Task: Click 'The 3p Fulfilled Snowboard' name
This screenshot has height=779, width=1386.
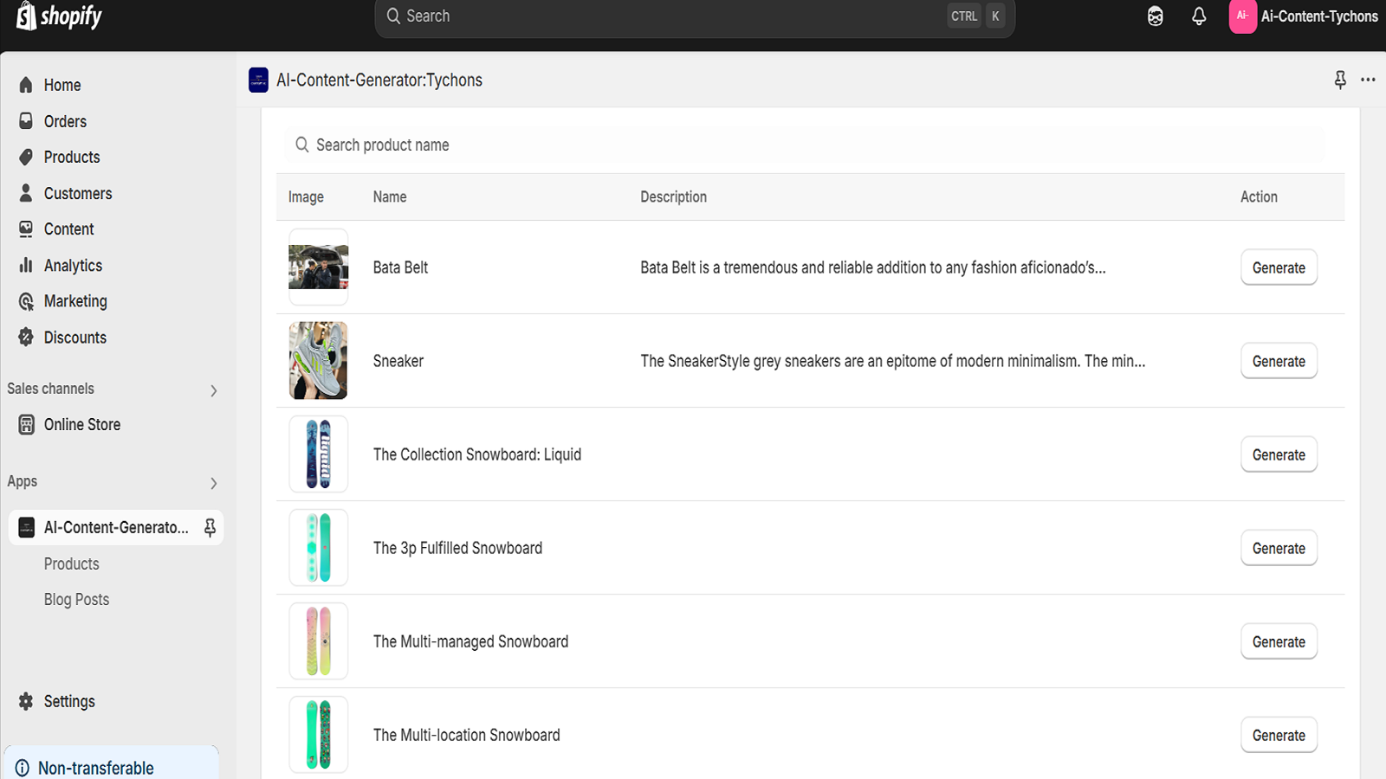Action: coord(457,548)
